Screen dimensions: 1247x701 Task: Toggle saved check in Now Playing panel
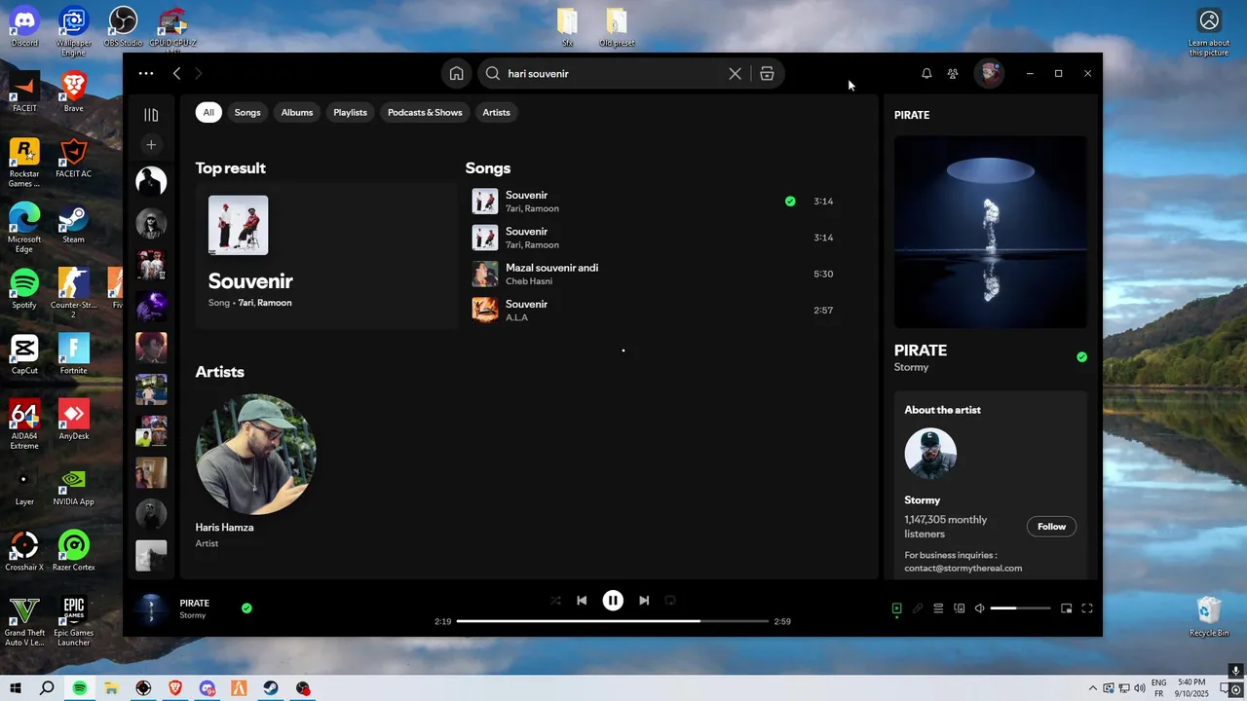pos(1081,357)
